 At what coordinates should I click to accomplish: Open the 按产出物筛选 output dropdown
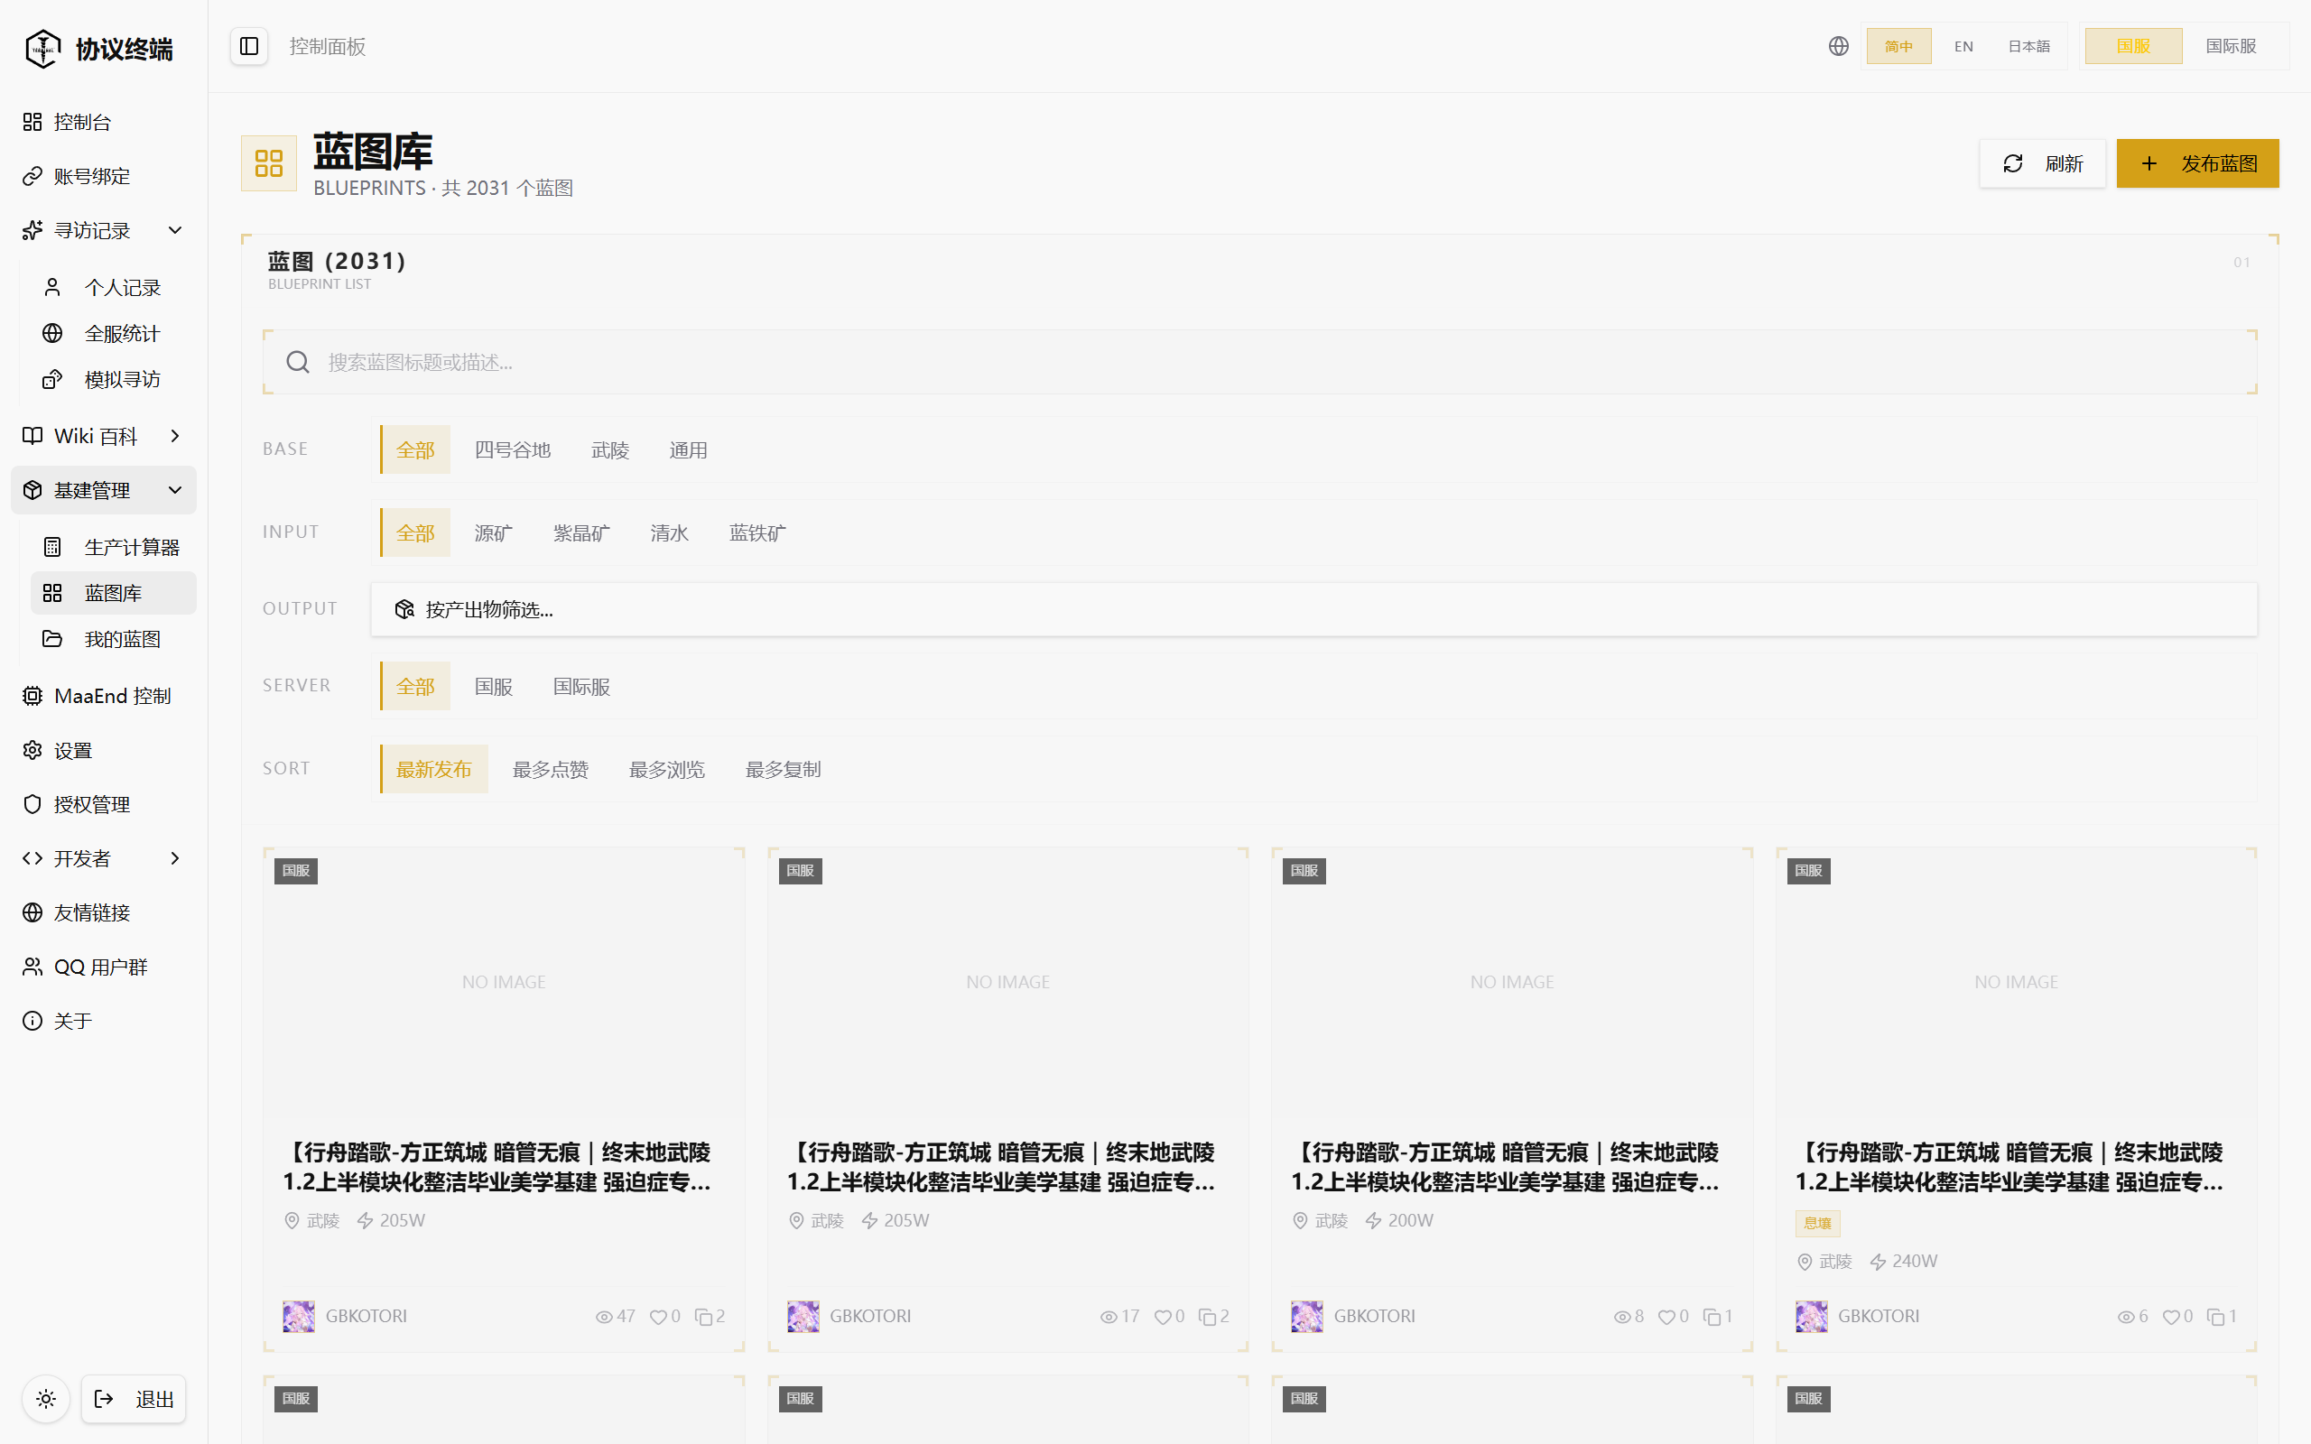point(1314,609)
